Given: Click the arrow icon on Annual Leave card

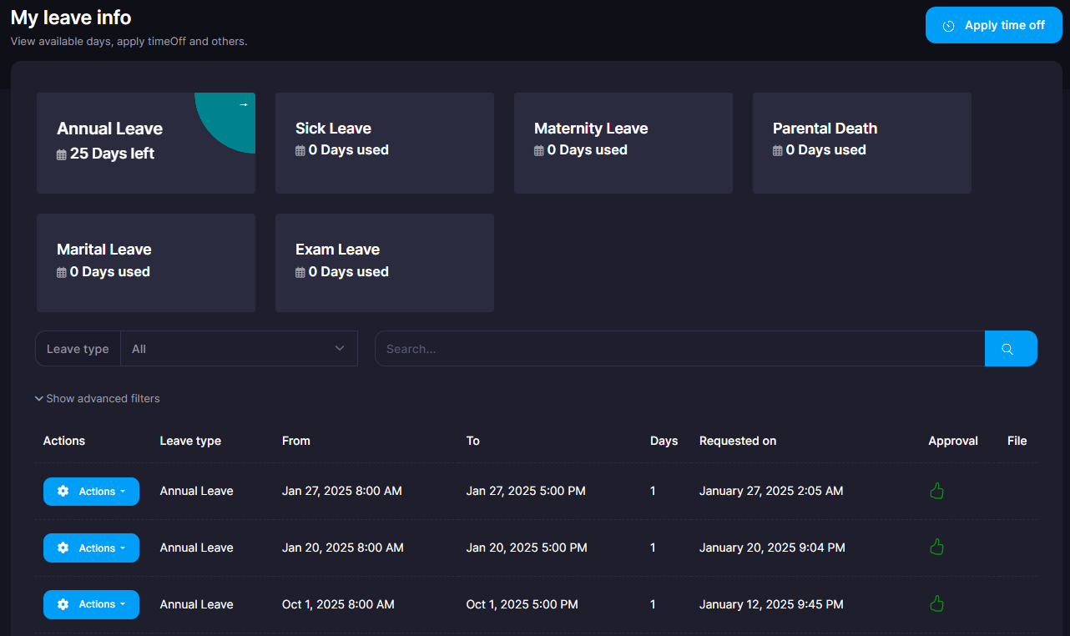Looking at the screenshot, I should pos(244,104).
